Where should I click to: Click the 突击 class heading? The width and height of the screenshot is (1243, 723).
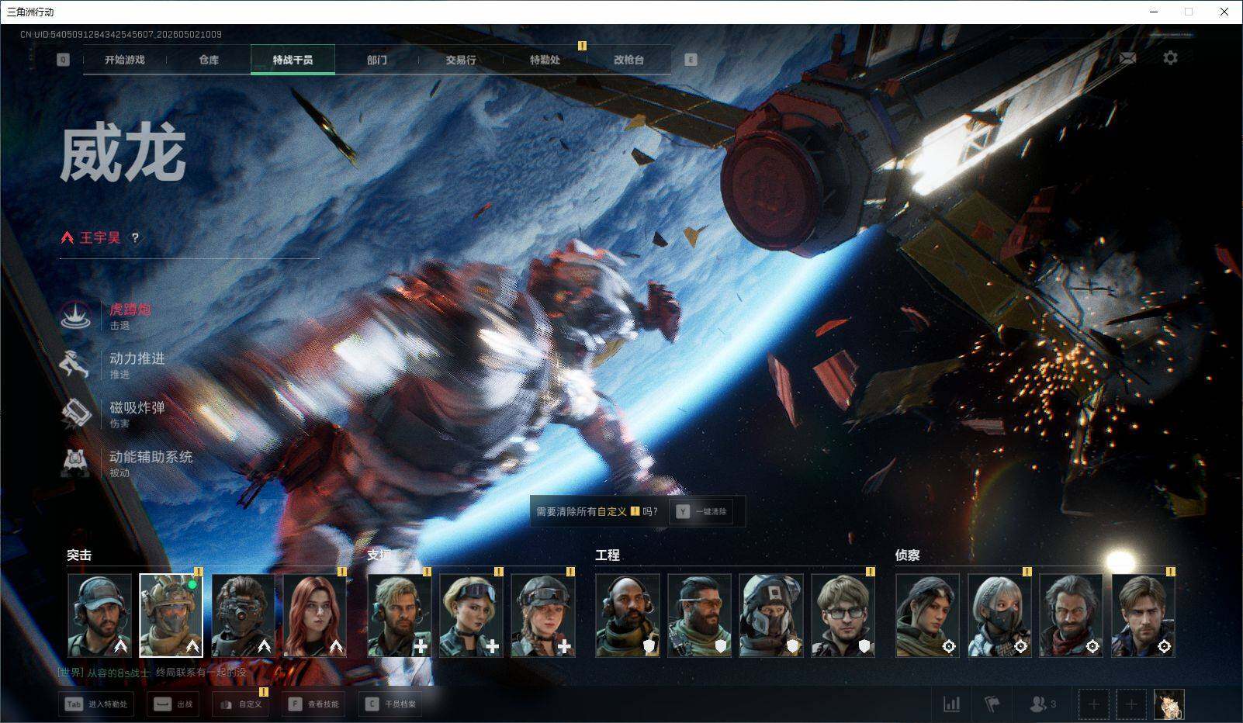point(79,555)
